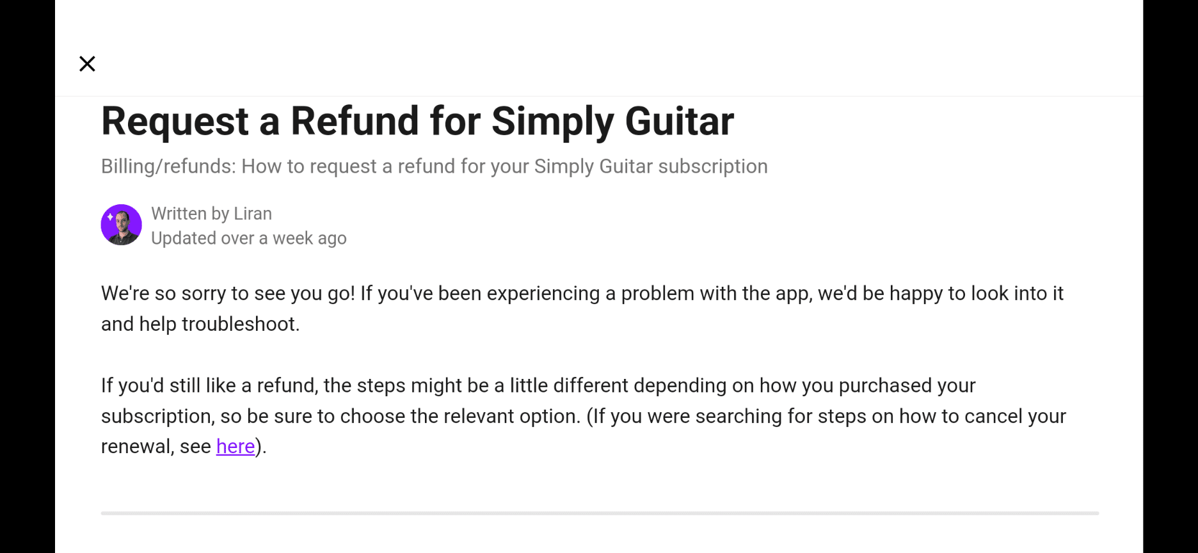Click the phrase "cancel your renewal"
The image size is (1198, 553).
click(1011, 416)
